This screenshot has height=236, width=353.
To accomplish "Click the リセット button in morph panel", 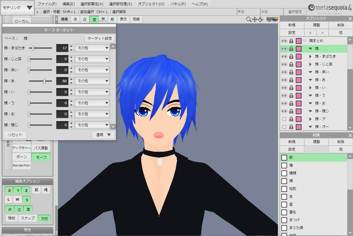I will pos(15,135).
